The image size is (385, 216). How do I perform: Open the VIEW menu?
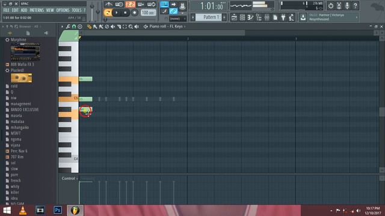pos(50,10)
